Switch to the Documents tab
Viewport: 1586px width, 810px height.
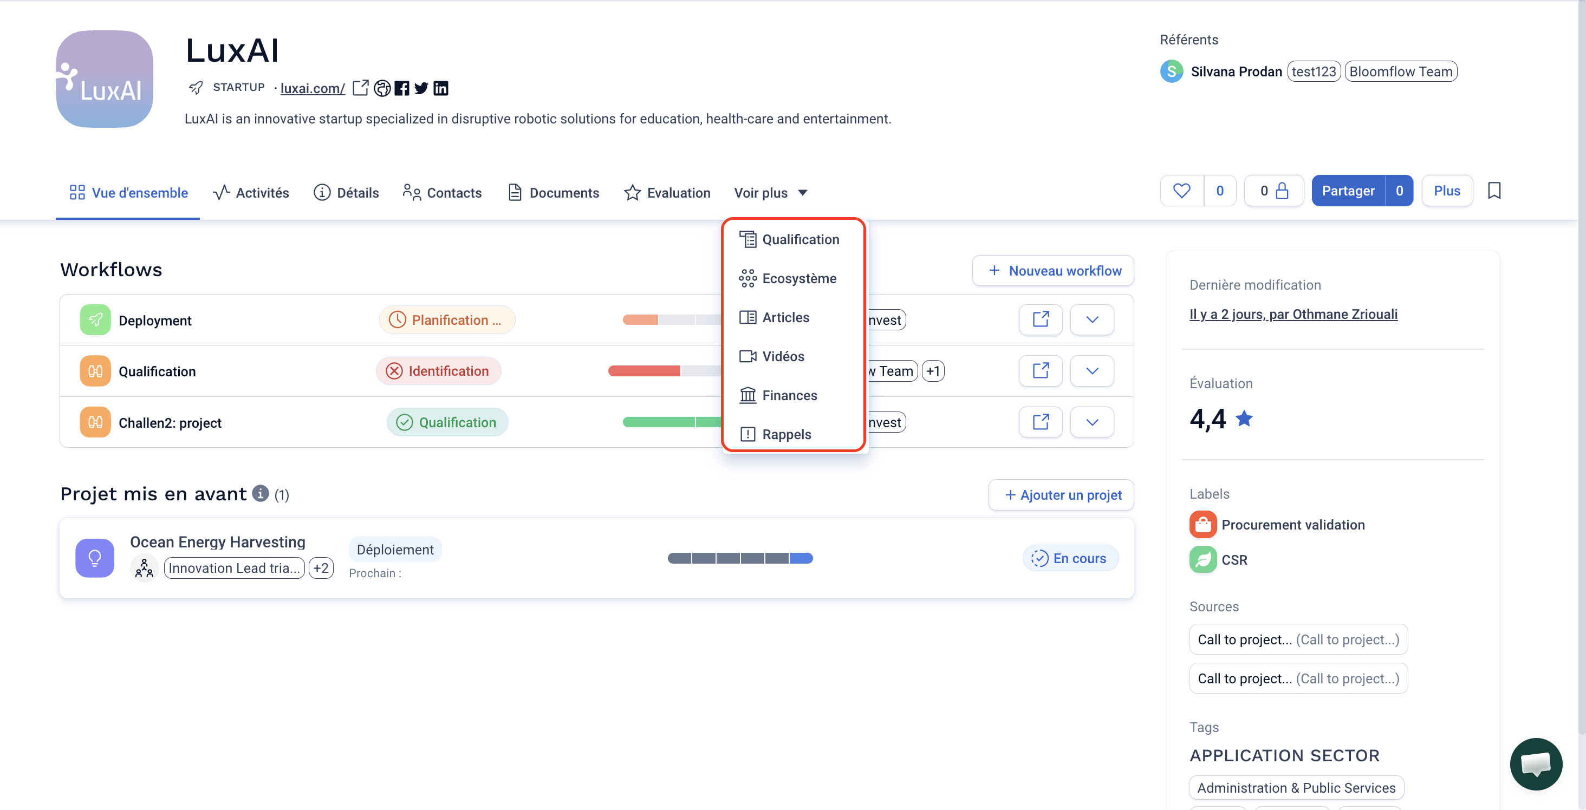tap(554, 193)
